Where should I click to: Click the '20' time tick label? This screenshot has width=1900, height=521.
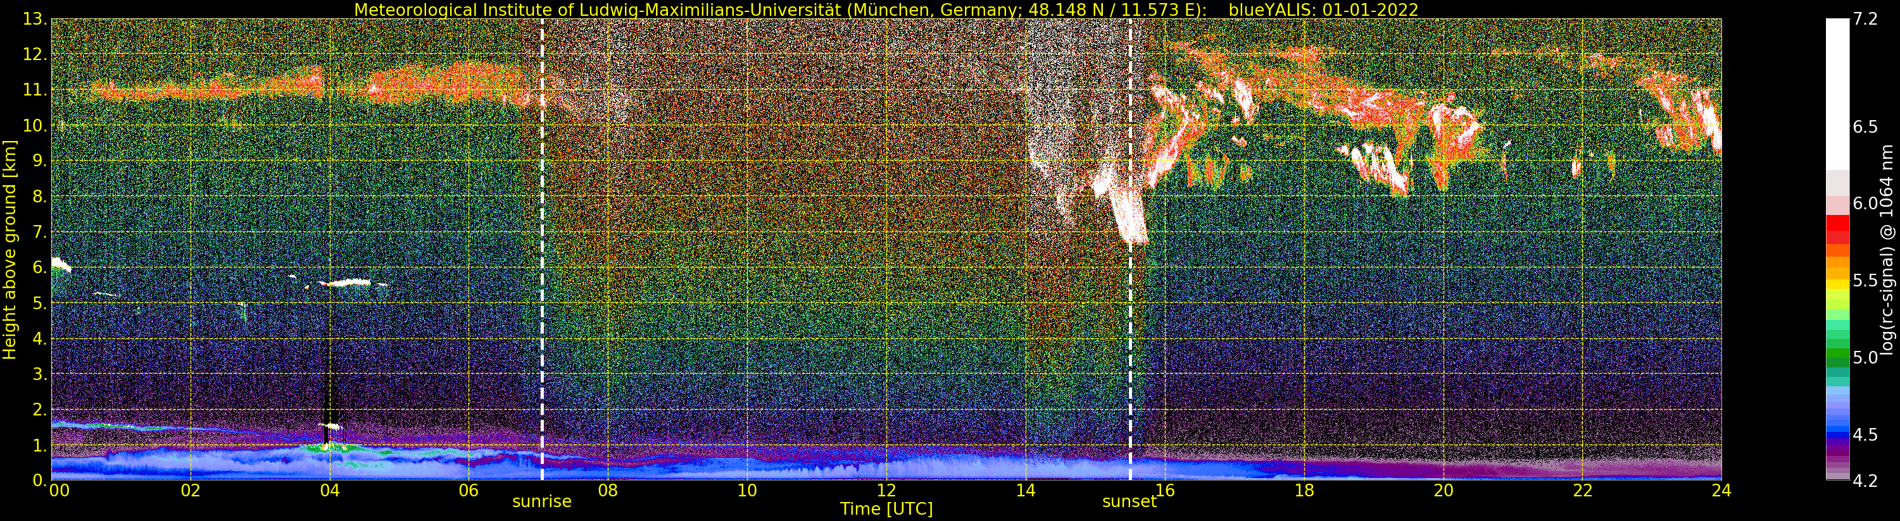tap(1444, 491)
